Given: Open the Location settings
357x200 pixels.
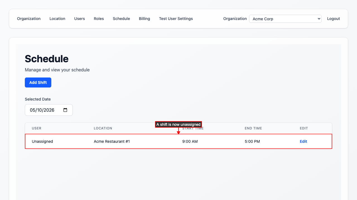Looking at the screenshot, I should tap(57, 19).
